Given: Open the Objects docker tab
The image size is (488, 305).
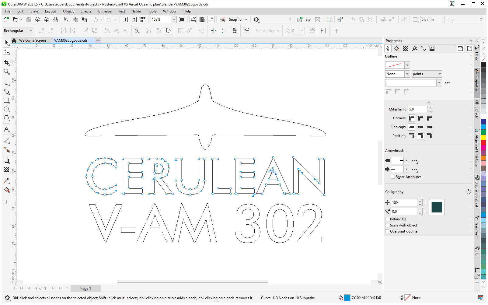Looking at the screenshot, I should (477, 109).
